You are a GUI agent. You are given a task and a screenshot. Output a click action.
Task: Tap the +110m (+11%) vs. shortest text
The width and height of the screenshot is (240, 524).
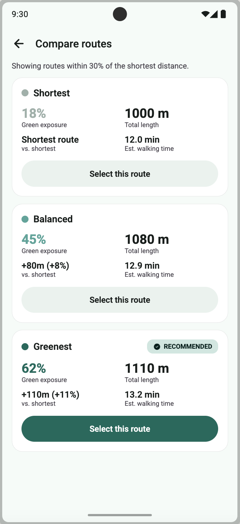[50, 395]
